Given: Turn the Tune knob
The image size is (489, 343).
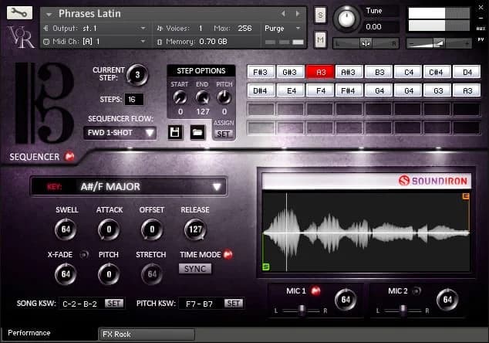Looking at the screenshot, I should click(x=346, y=19).
